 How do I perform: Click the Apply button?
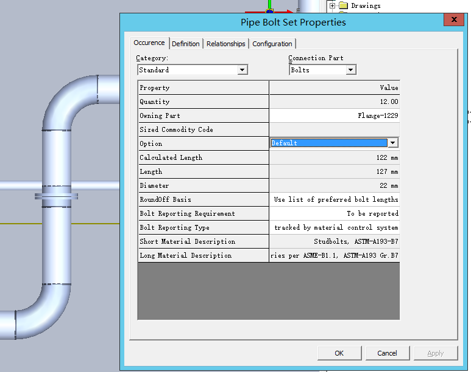coord(436,353)
